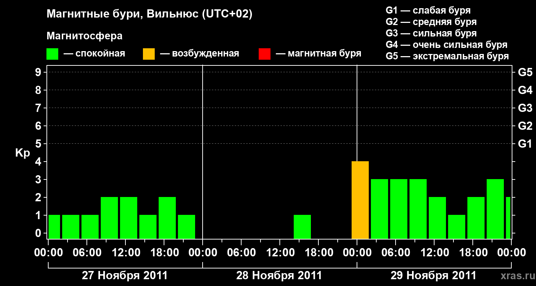
Task: Click the 'G1 — слабая буря' legend line
Action: (x=428, y=10)
